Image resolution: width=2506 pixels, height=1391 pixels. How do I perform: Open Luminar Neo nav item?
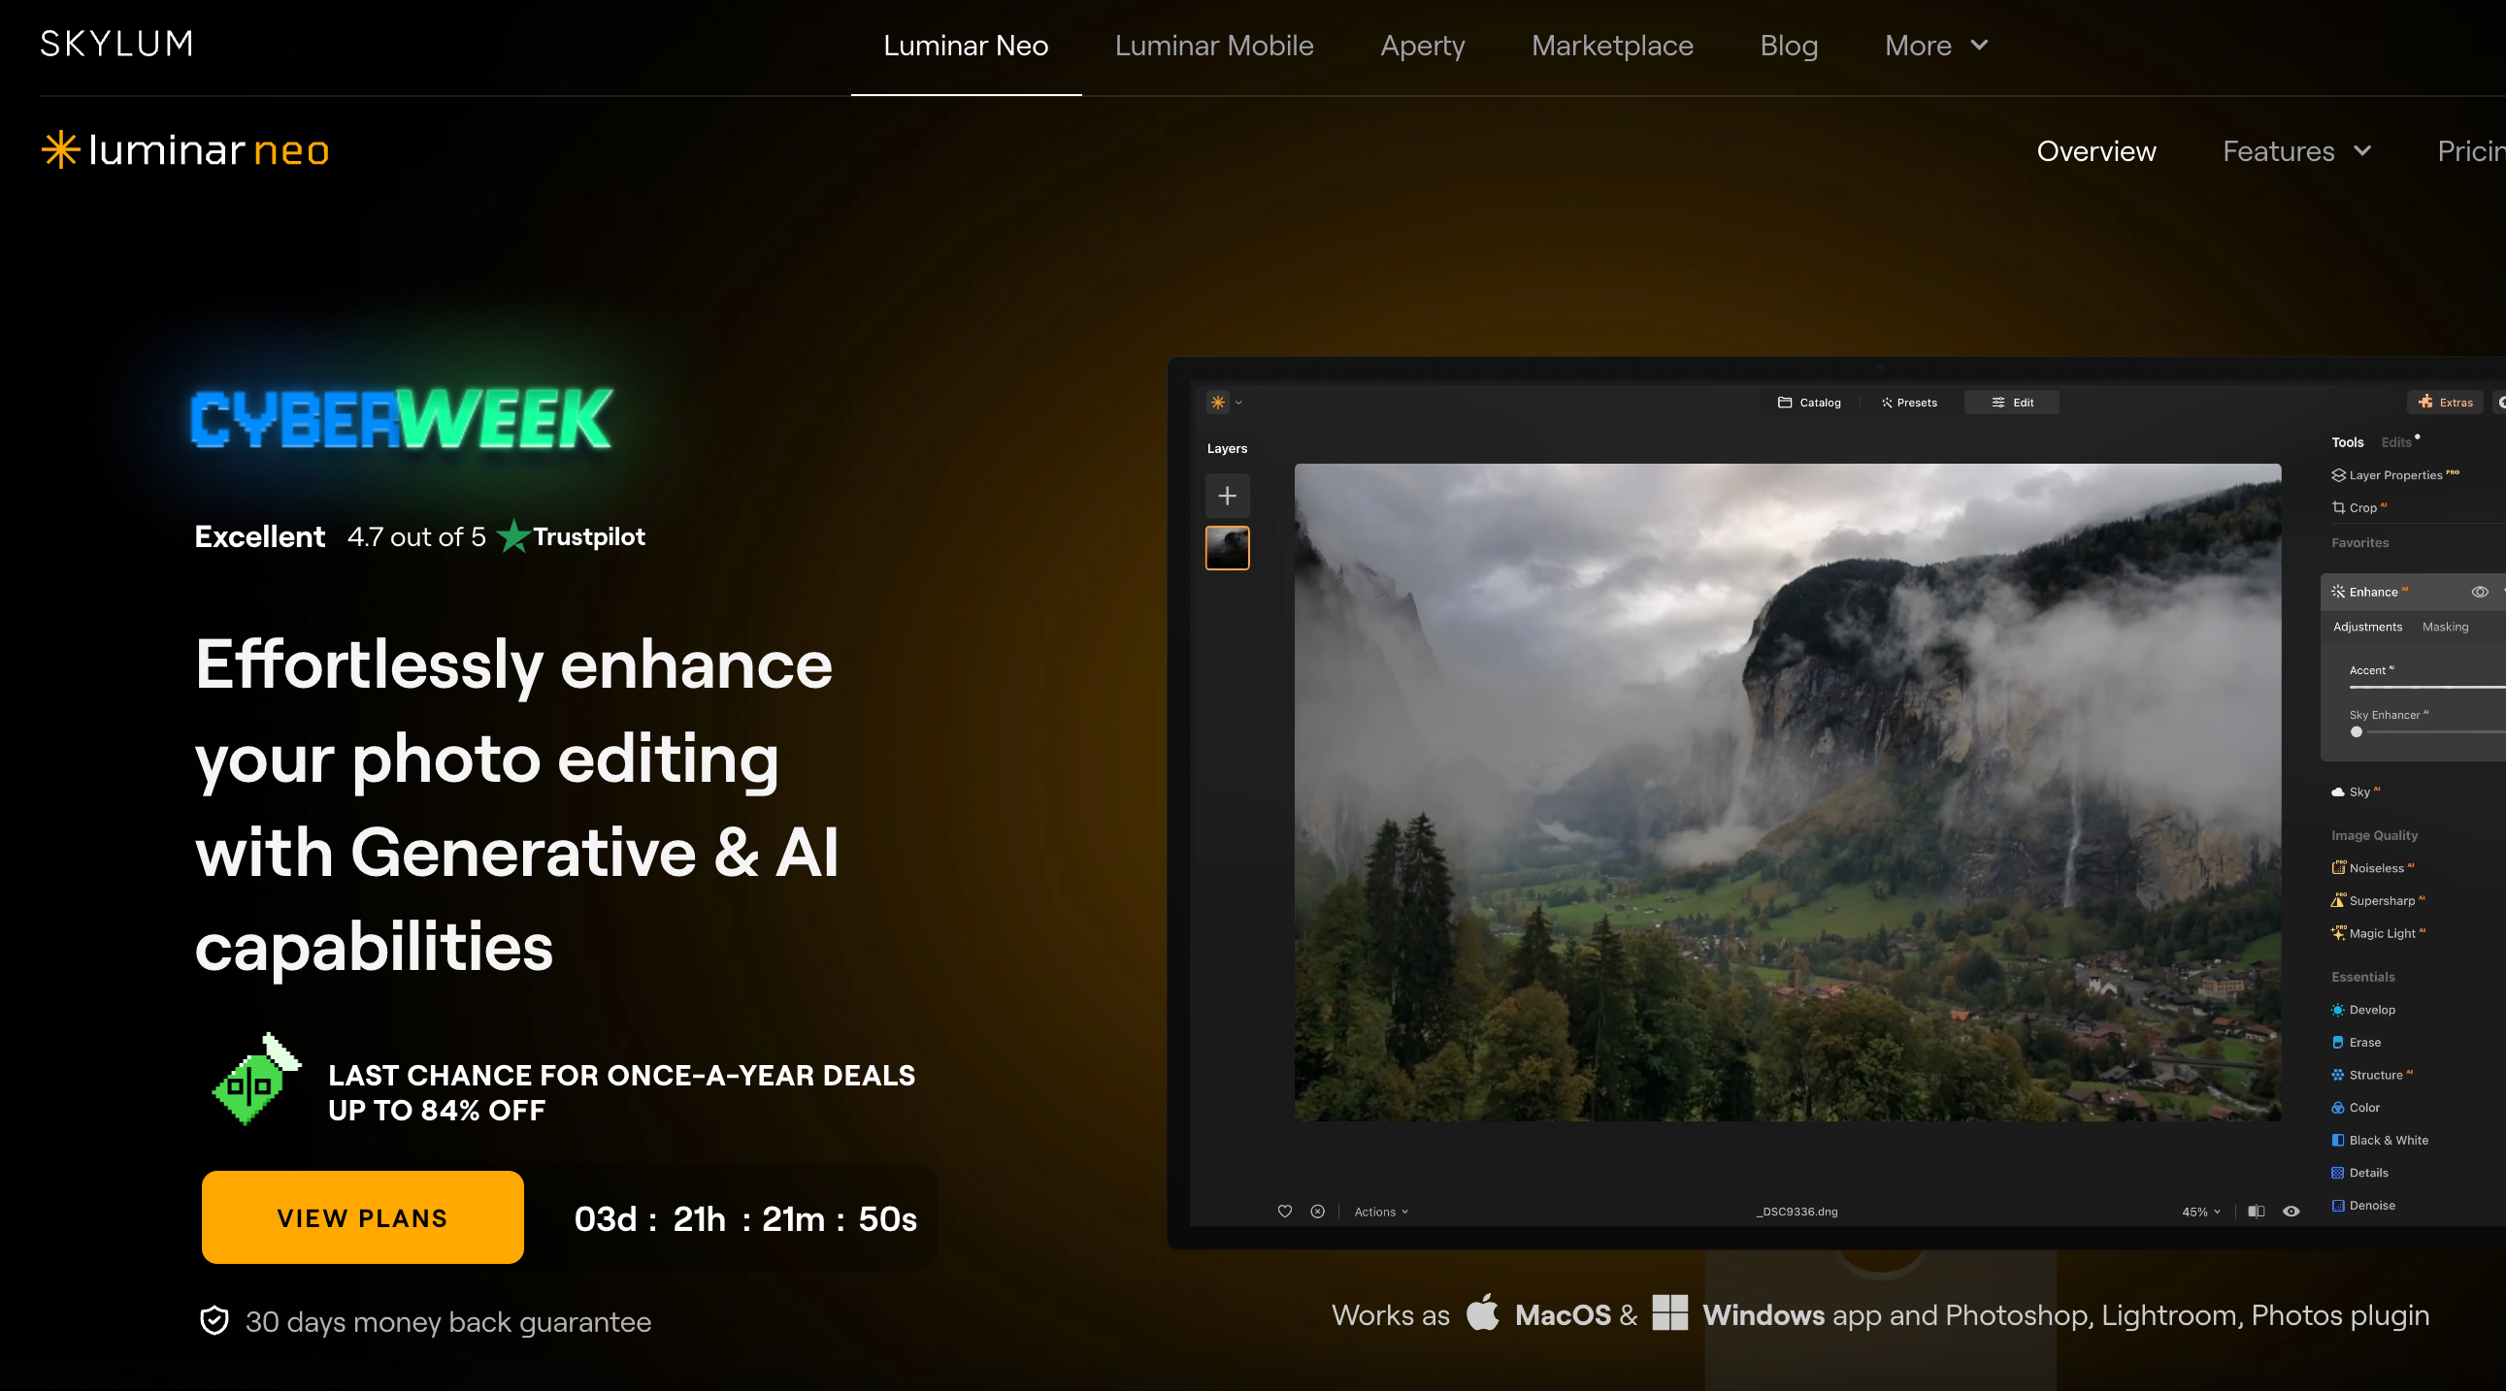tap(965, 46)
